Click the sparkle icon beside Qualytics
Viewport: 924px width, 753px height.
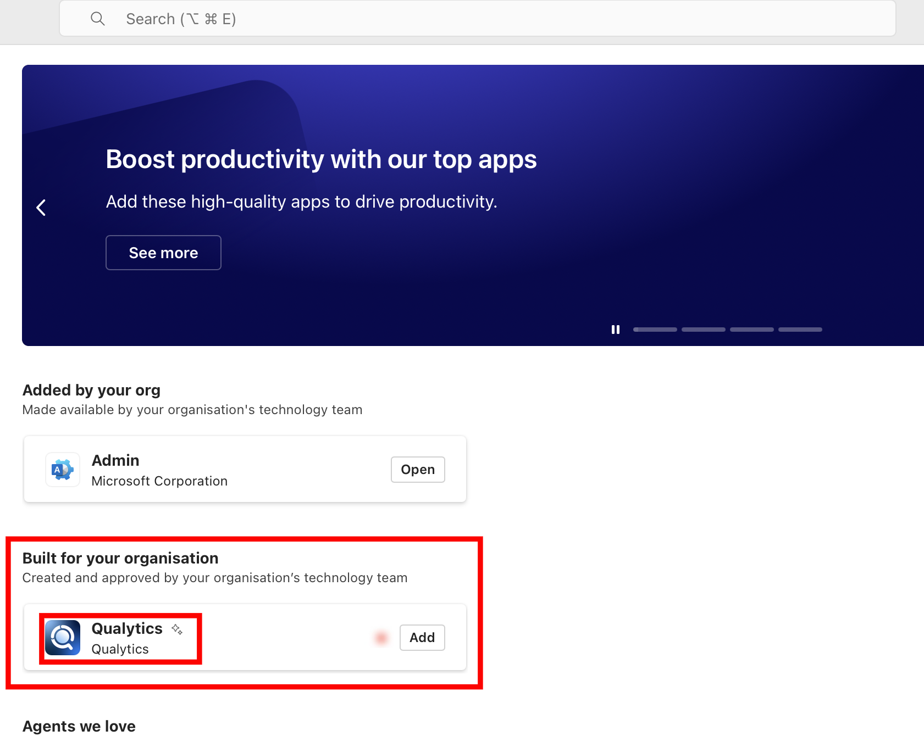click(x=177, y=629)
